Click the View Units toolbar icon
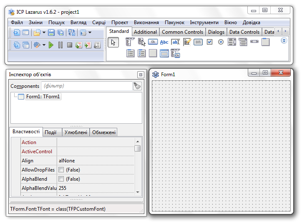 (17, 45)
